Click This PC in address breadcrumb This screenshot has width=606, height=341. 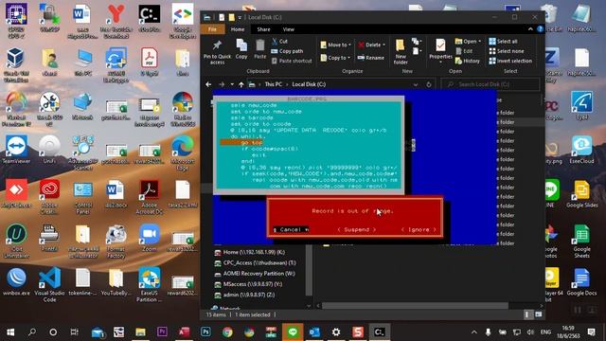pos(274,84)
